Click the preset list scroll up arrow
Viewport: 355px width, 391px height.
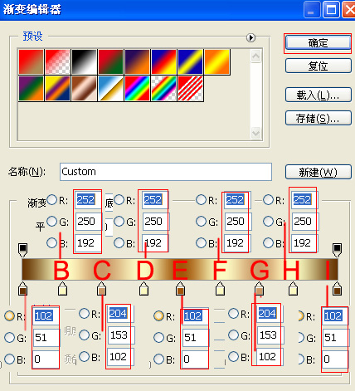click(255, 56)
